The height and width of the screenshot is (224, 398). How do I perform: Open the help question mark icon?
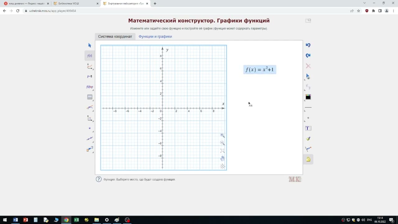pos(99,179)
